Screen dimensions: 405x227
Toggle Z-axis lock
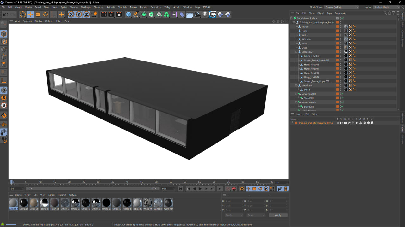tap(86, 14)
